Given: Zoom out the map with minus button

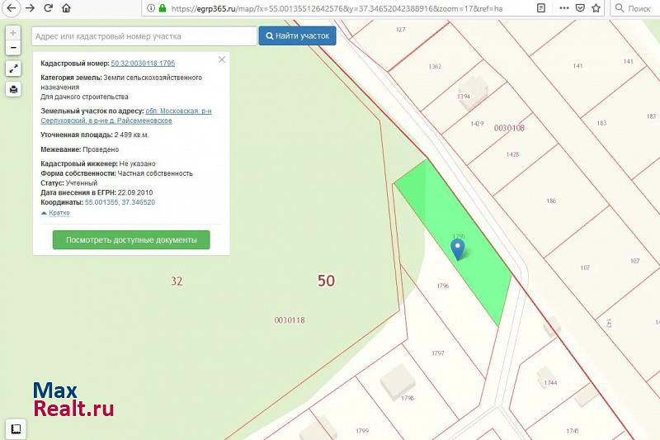Looking at the screenshot, I should [13, 48].
